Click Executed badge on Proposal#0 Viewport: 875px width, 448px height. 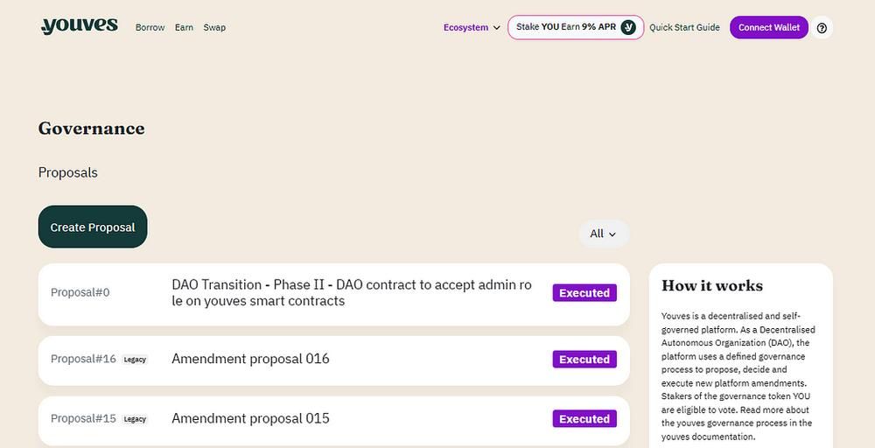pos(584,293)
